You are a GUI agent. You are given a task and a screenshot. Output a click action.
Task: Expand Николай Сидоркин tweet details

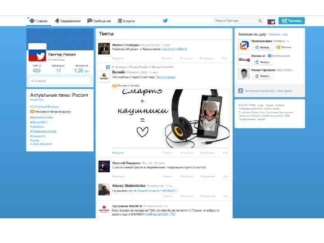coord(118,176)
